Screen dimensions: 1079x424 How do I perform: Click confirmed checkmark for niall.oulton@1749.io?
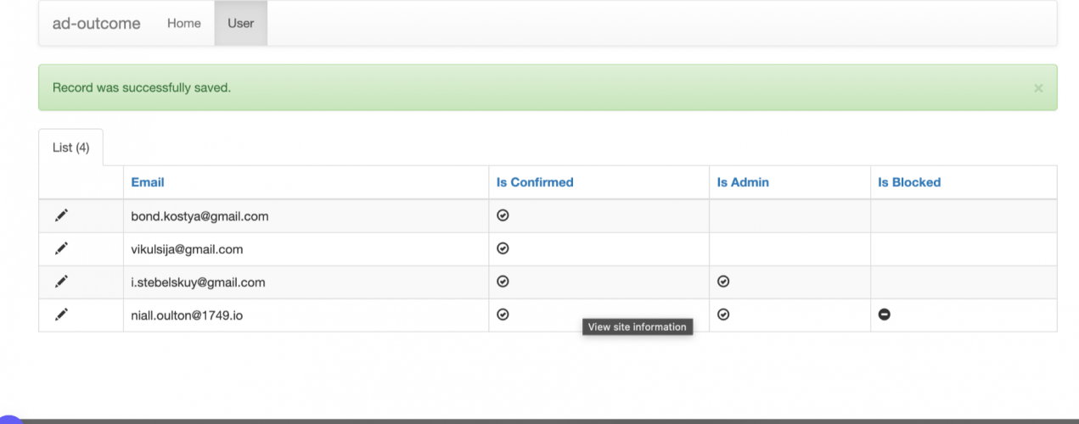(x=503, y=315)
